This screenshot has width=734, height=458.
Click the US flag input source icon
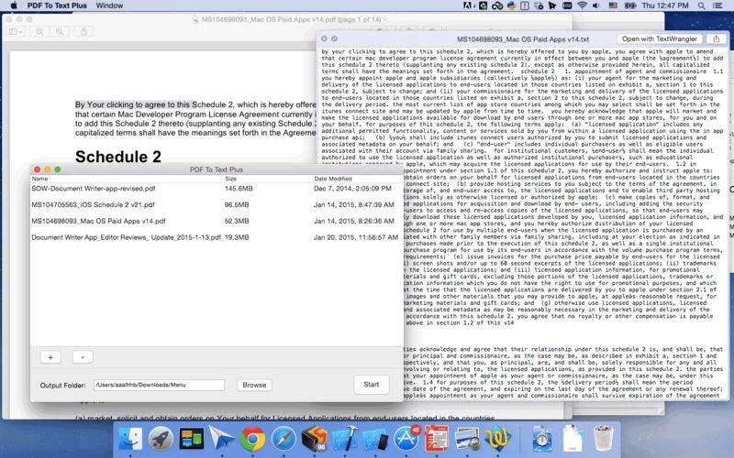tap(613, 5)
